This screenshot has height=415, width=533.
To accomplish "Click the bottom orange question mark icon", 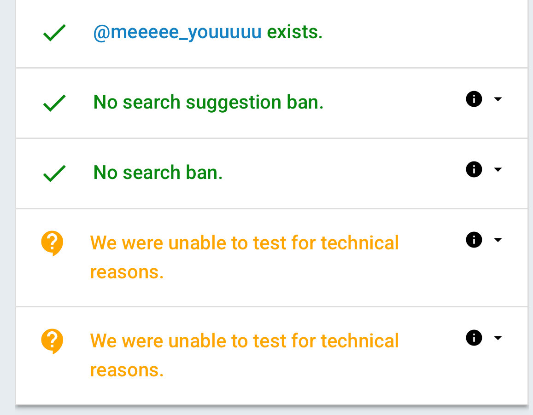I will point(52,340).
